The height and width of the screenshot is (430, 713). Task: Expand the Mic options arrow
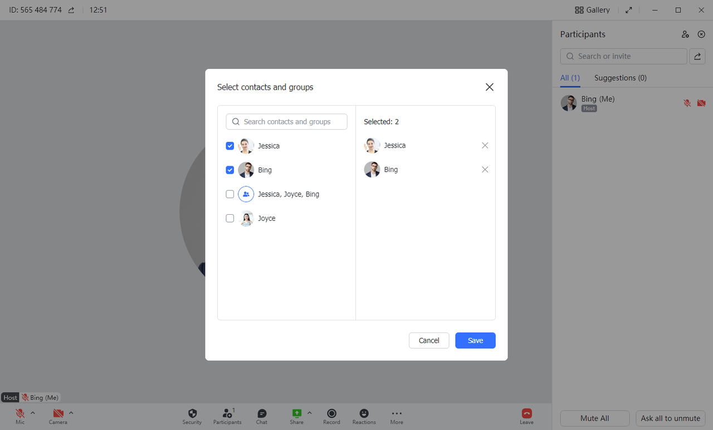pyautogui.click(x=33, y=413)
